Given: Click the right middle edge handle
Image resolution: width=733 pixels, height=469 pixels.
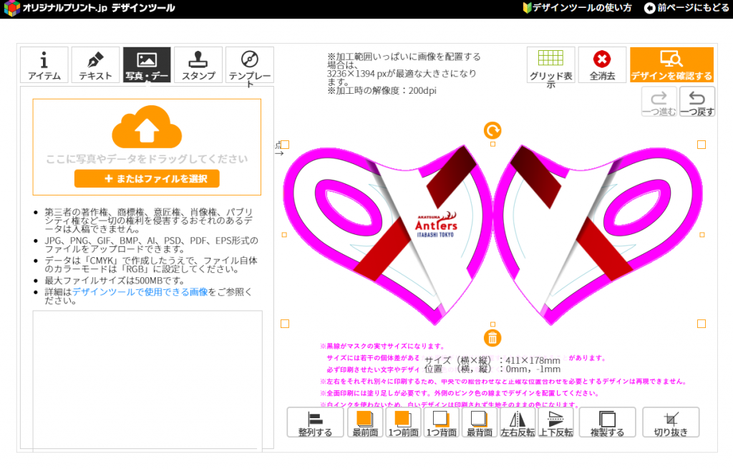Looking at the screenshot, I should tap(702, 235).
